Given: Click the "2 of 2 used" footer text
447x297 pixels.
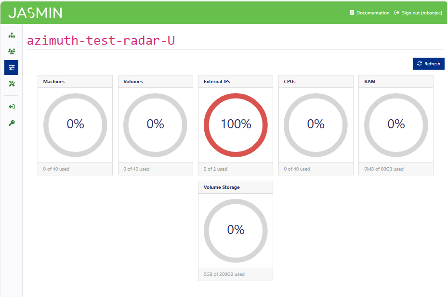Looking at the screenshot, I should tap(215, 169).
